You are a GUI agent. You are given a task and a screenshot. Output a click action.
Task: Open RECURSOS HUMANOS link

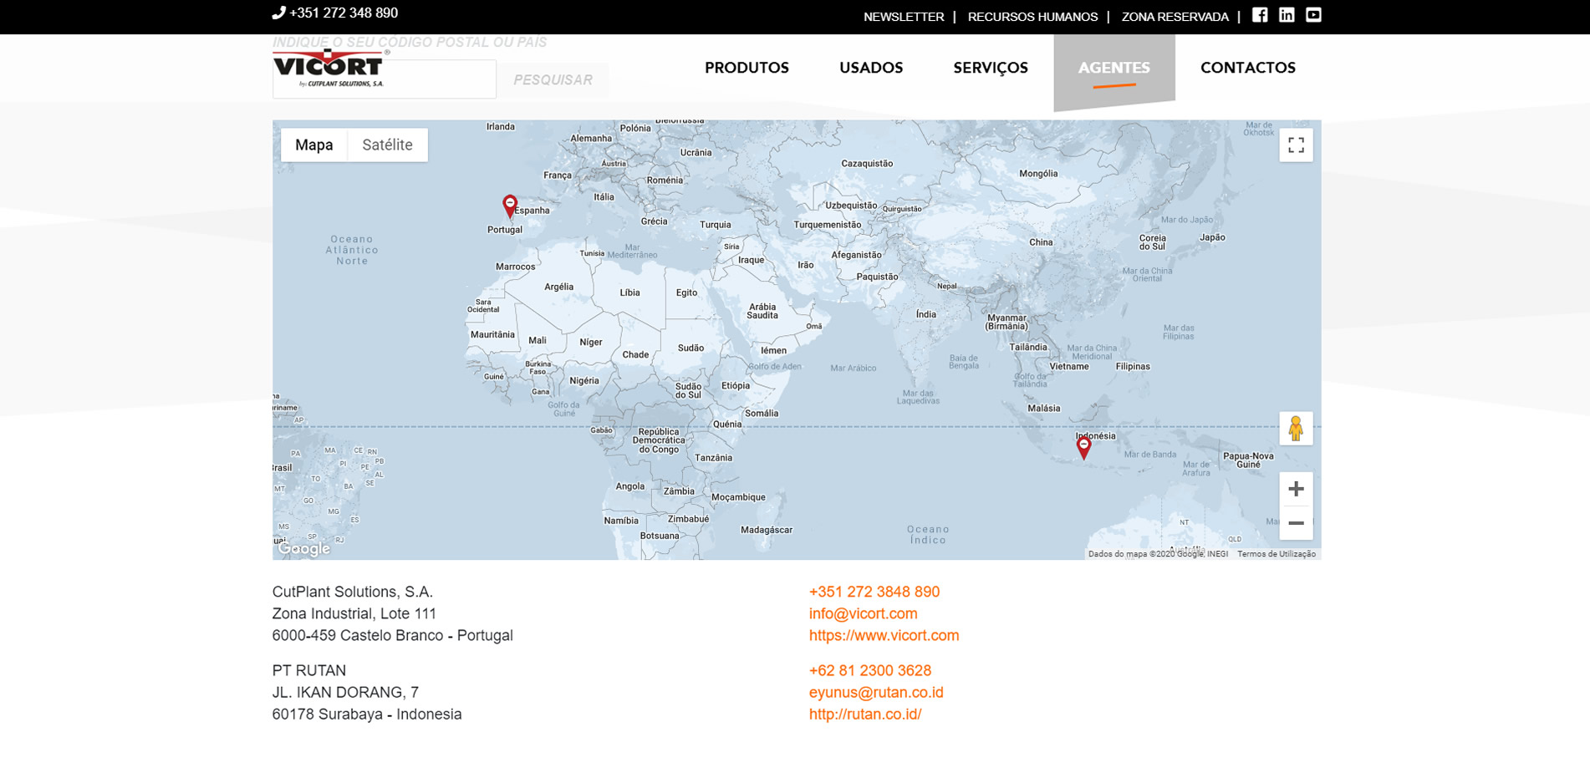click(x=1032, y=17)
